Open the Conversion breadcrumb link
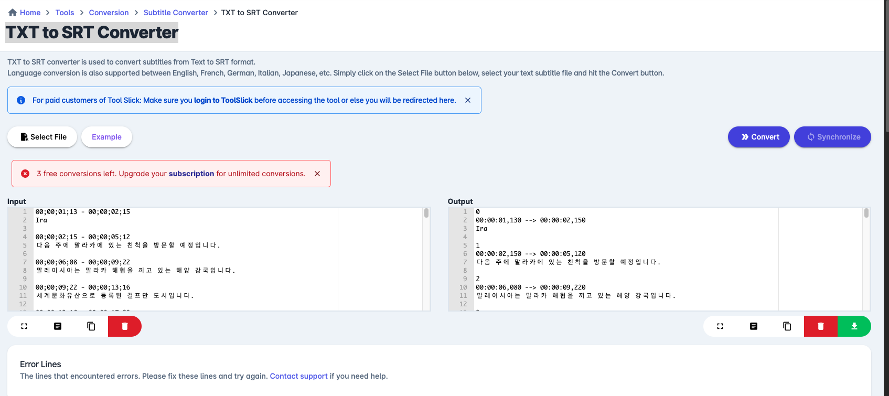This screenshot has width=889, height=396. 109,13
